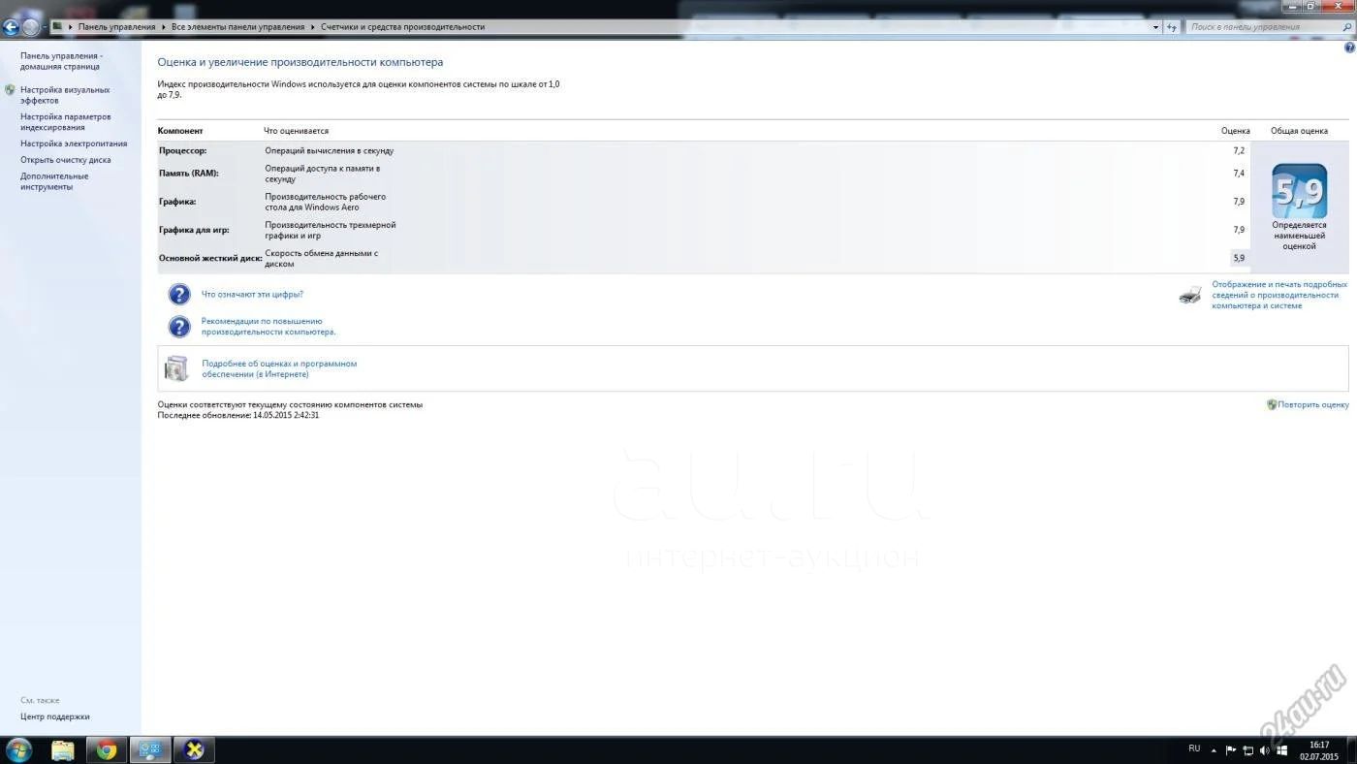1357x764 pixels.
Task: Click the shield icon beside 'Настройка визуальных эффектов'
Action: click(10, 90)
